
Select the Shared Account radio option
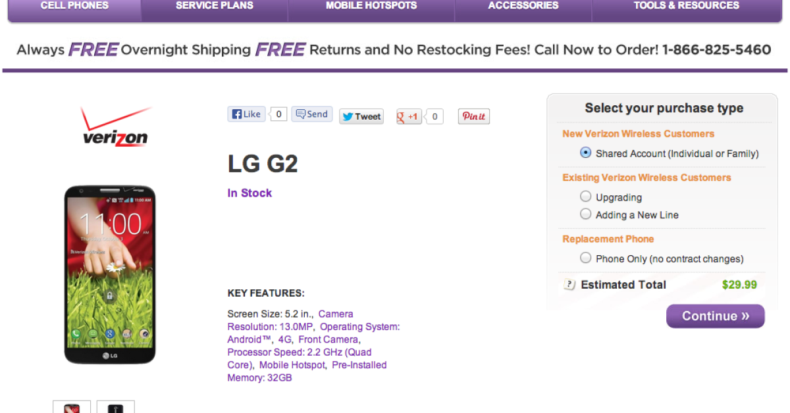point(585,153)
